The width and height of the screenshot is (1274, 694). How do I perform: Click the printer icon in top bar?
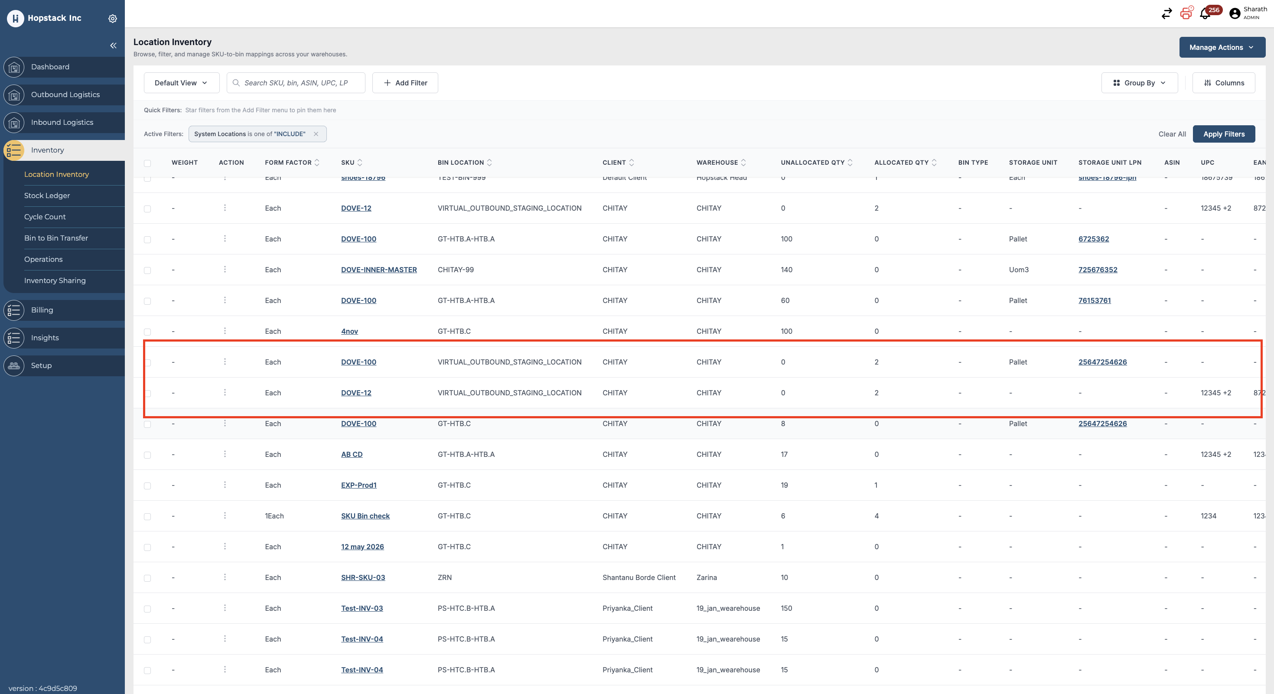pyautogui.click(x=1186, y=13)
